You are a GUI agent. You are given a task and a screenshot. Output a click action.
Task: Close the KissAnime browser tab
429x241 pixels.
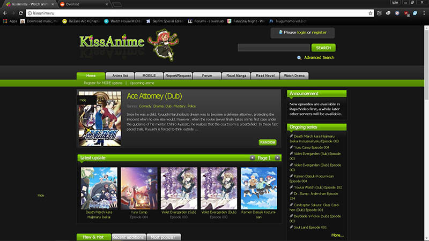point(53,4)
